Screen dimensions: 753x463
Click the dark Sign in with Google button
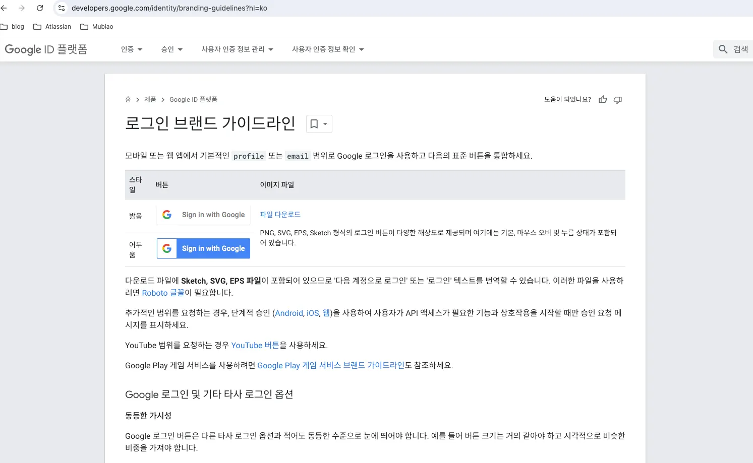pyautogui.click(x=204, y=248)
